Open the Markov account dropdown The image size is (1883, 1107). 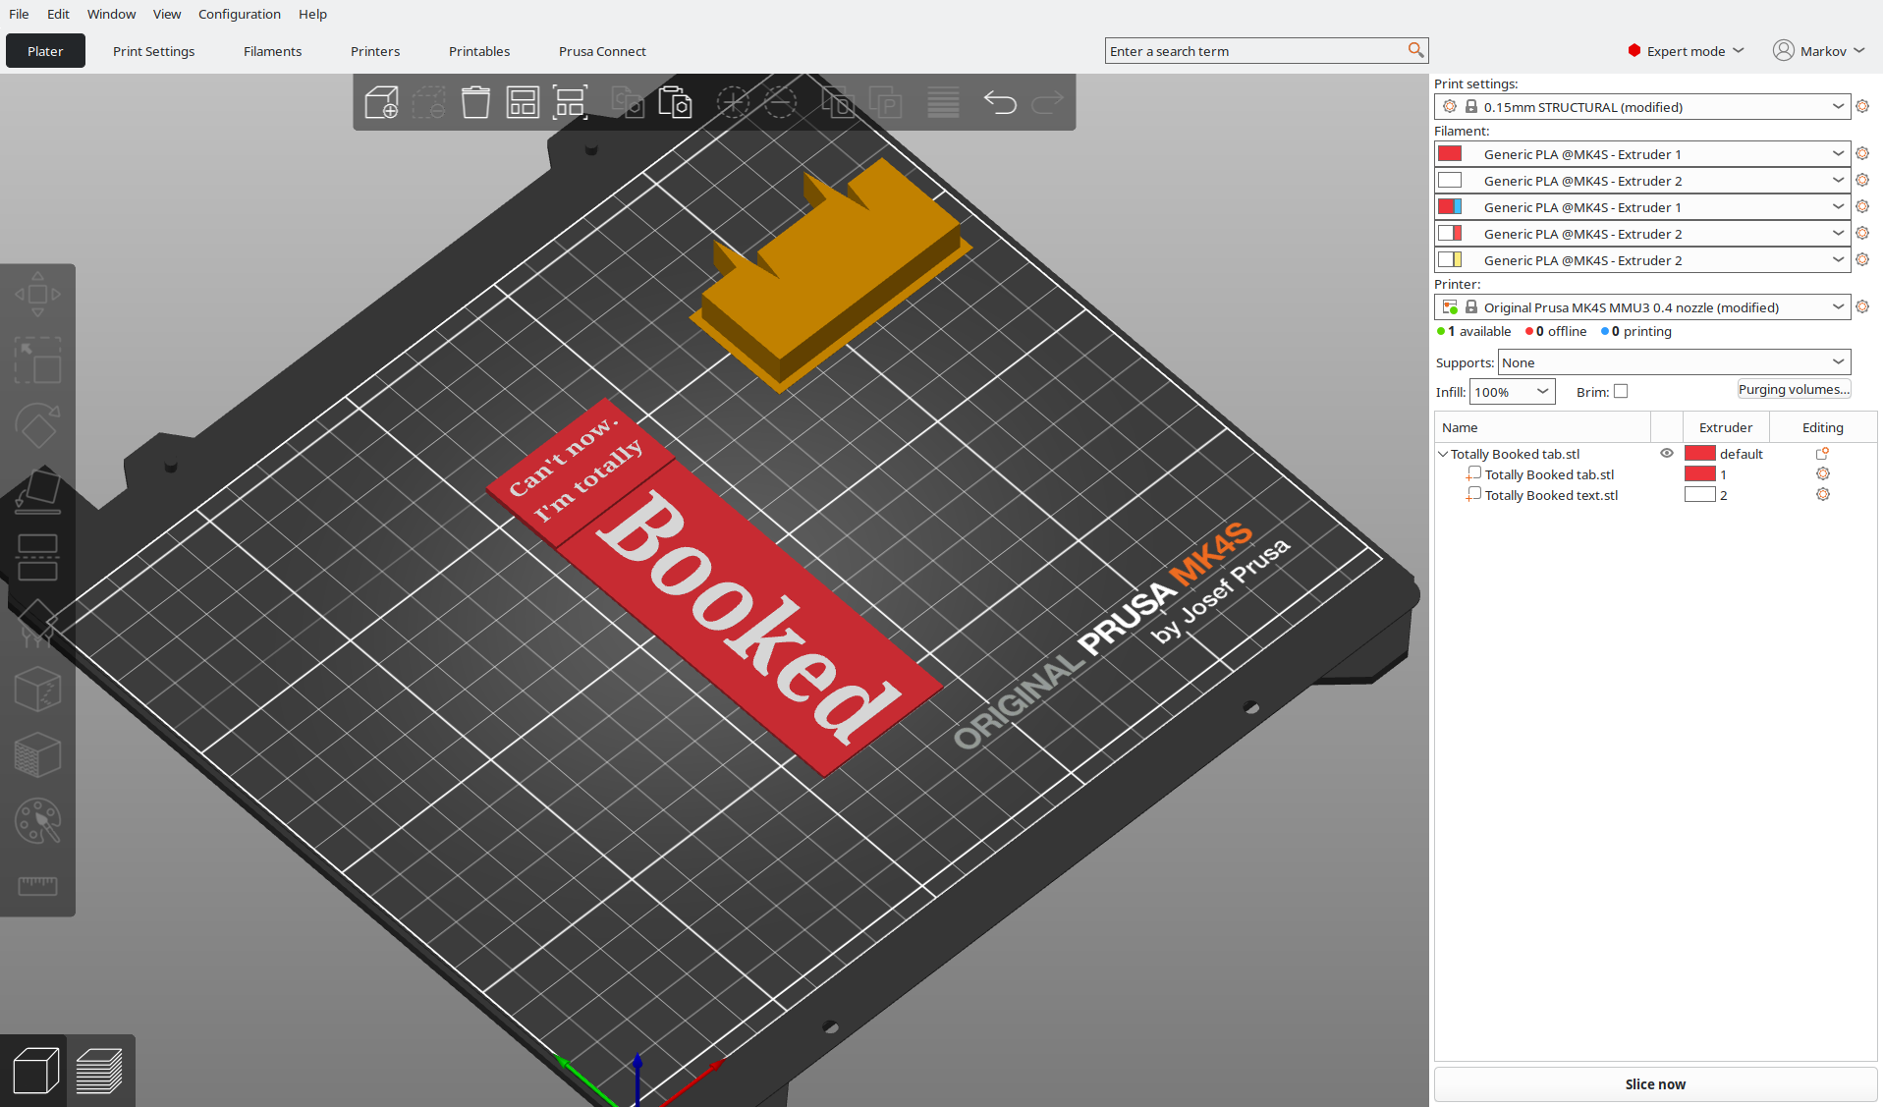pos(1819,51)
